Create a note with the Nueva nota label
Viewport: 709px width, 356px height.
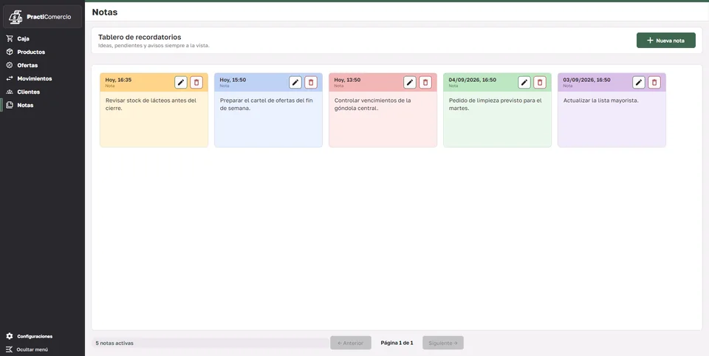670,41
